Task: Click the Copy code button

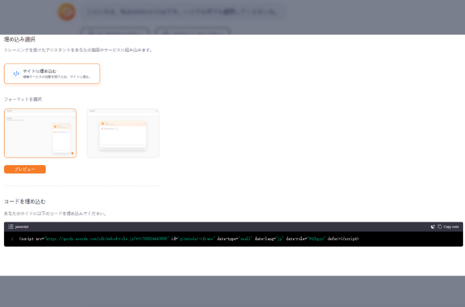Action: pyautogui.click(x=448, y=226)
